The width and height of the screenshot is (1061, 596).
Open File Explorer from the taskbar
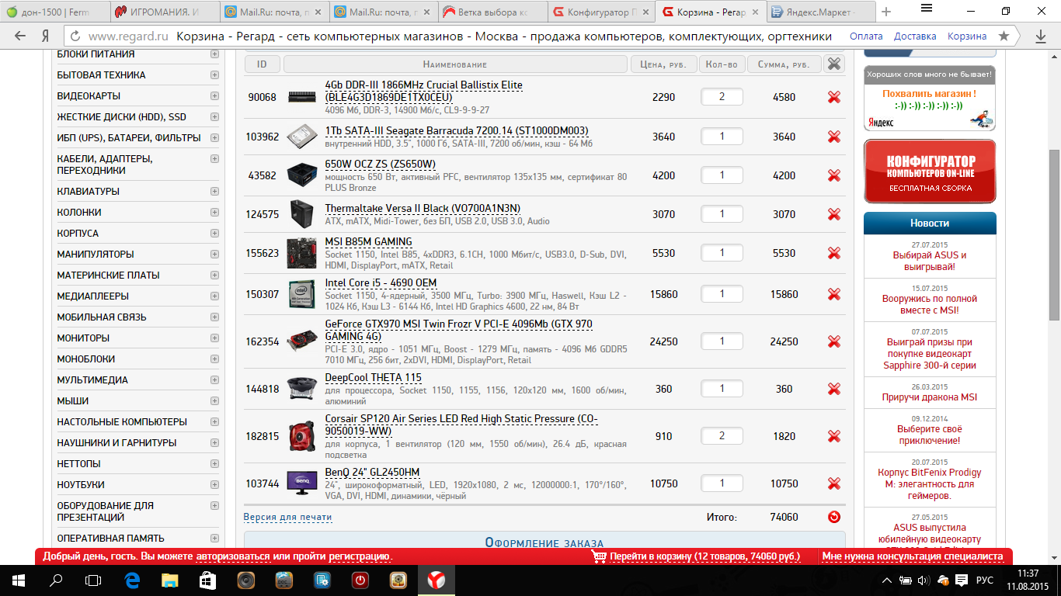click(x=169, y=580)
